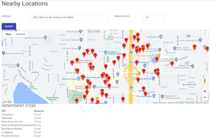Click the POI column header
The height and width of the screenshot is (138, 216).
pos(3,111)
